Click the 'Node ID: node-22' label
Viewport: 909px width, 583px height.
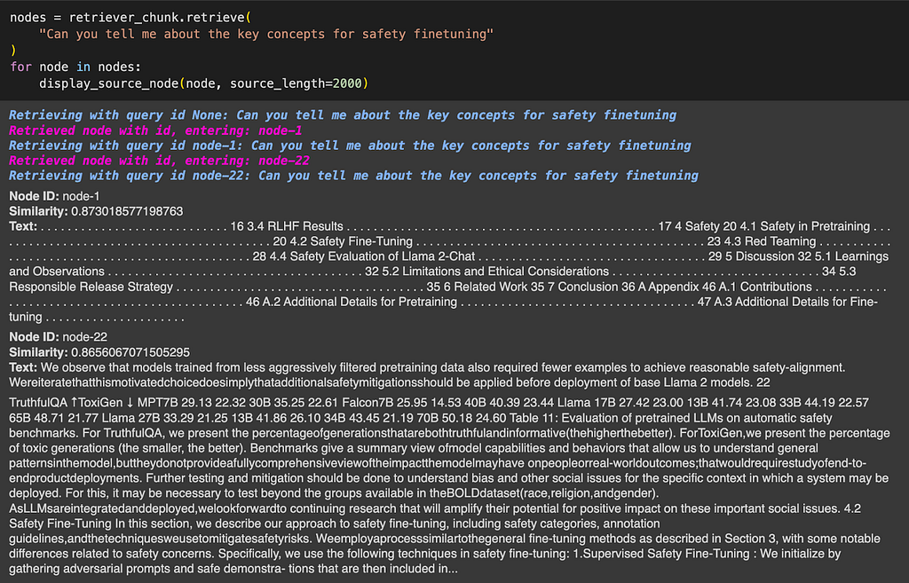(x=58, y=337)
